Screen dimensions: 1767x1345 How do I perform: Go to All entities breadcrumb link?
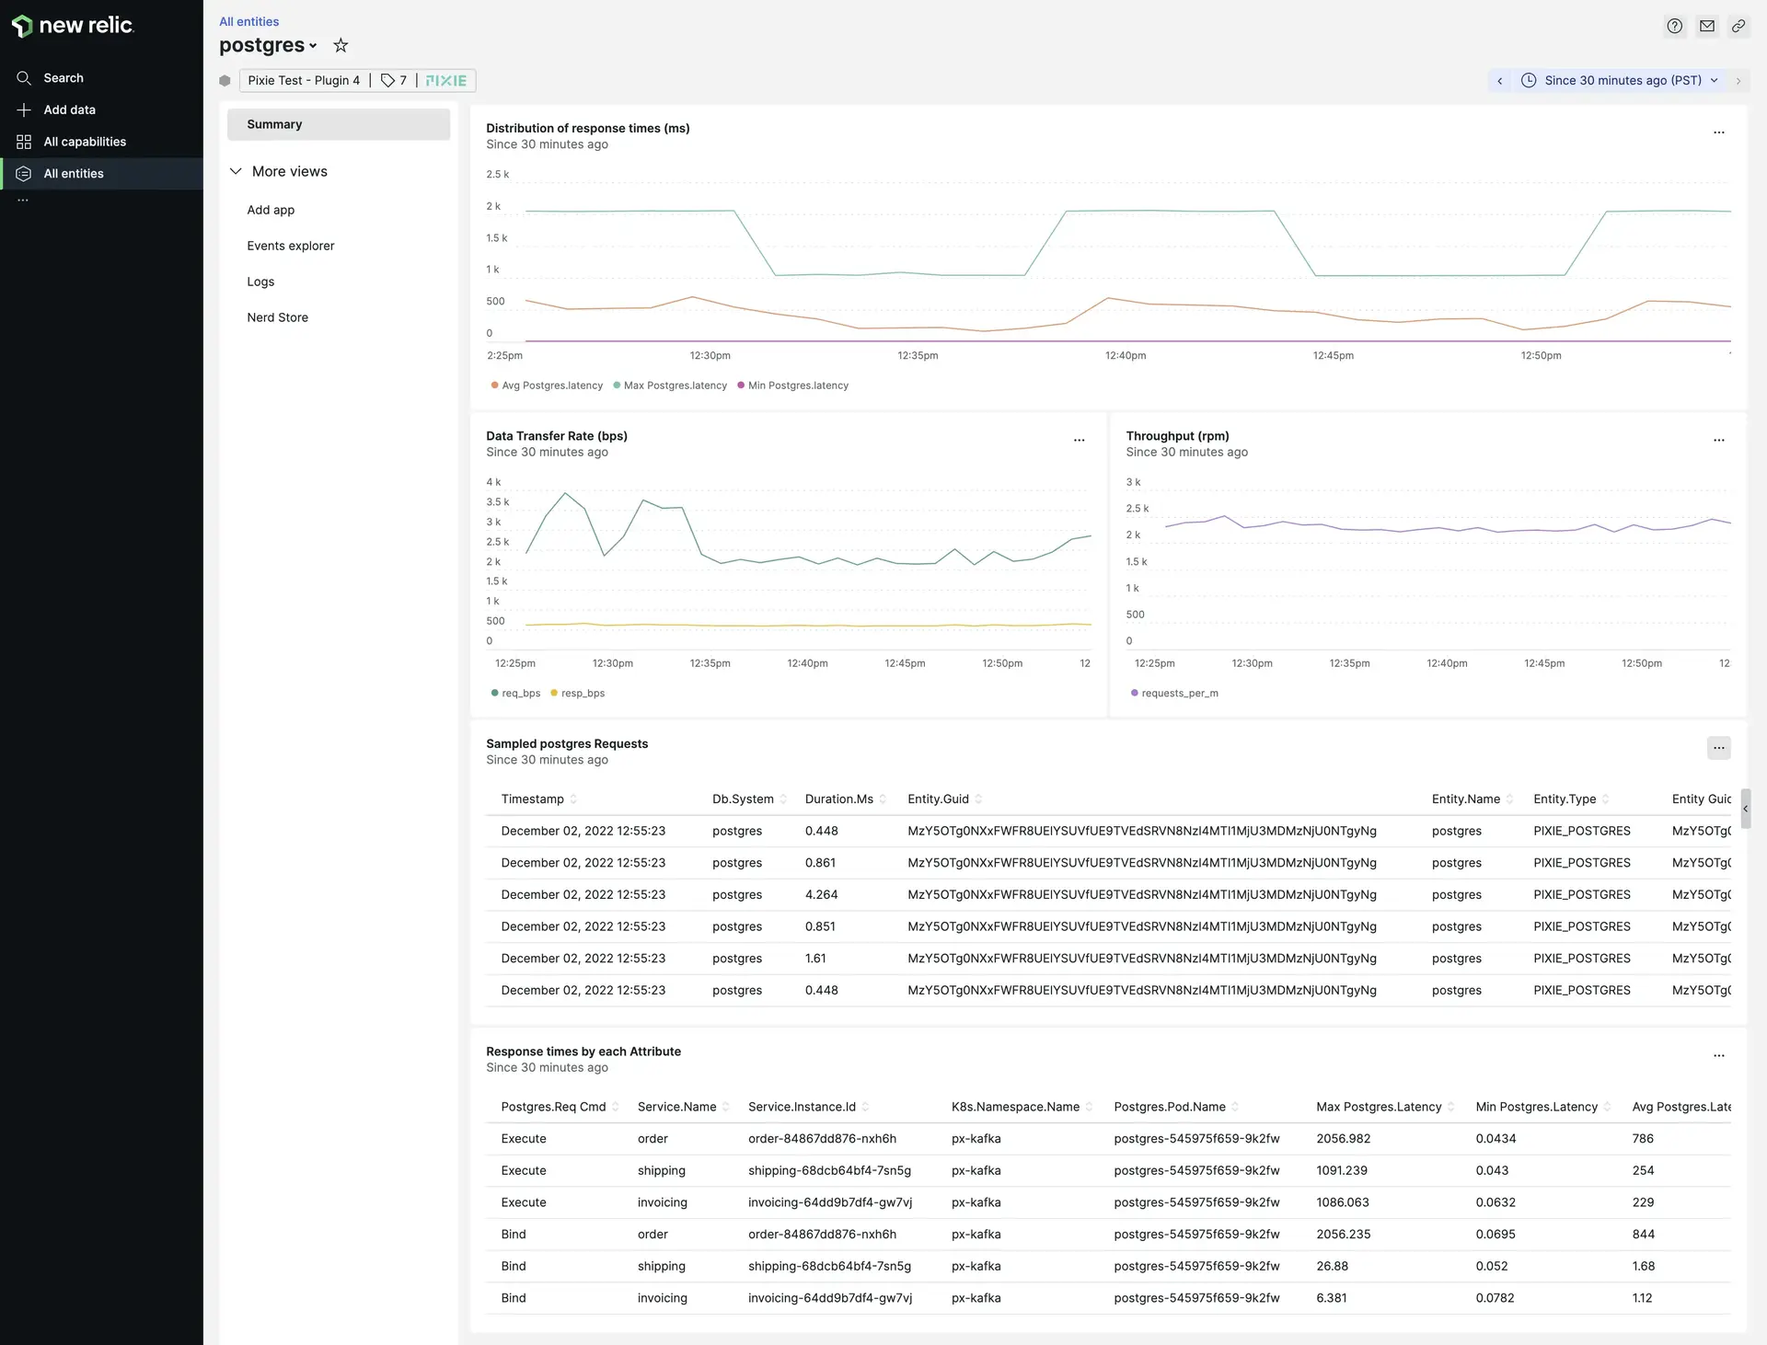tap(248, 21)
